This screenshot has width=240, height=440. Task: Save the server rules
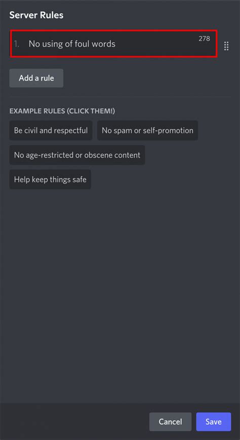(x=214, y=421)
